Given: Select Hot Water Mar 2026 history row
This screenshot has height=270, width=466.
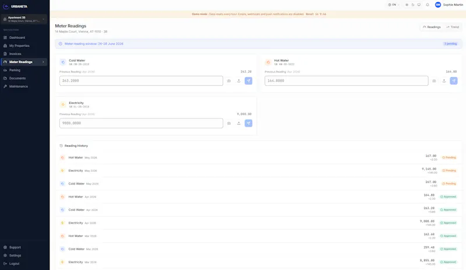Looking at the screenshot, I should pyautogui.click(x=258, y=236).
